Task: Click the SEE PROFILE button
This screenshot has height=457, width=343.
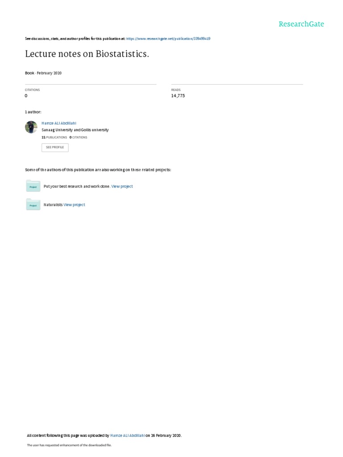Action: [55, 147]
